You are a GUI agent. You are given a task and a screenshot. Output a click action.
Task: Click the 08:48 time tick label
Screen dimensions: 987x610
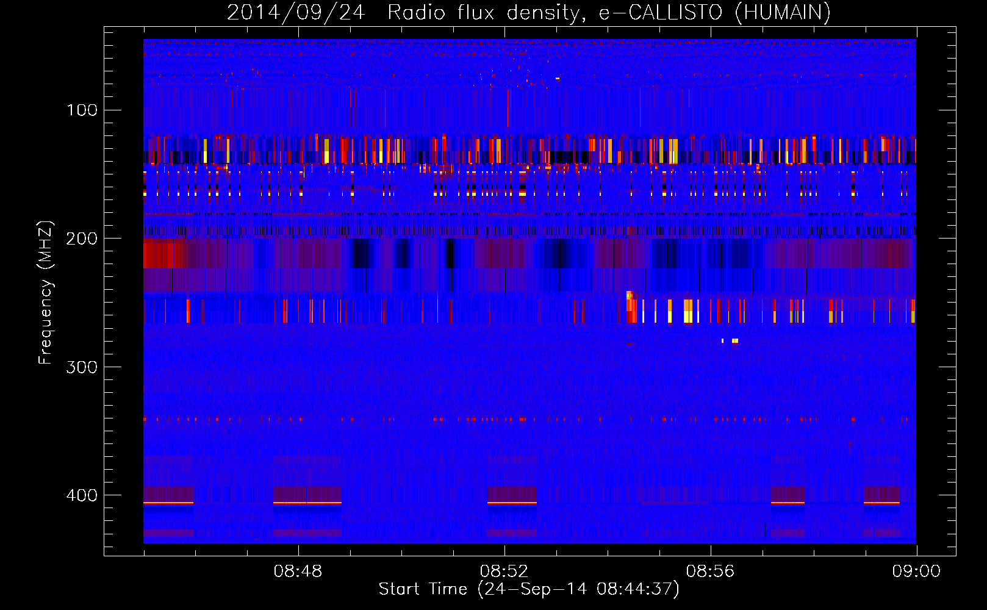pyautogui.click(x=298, y=572)
